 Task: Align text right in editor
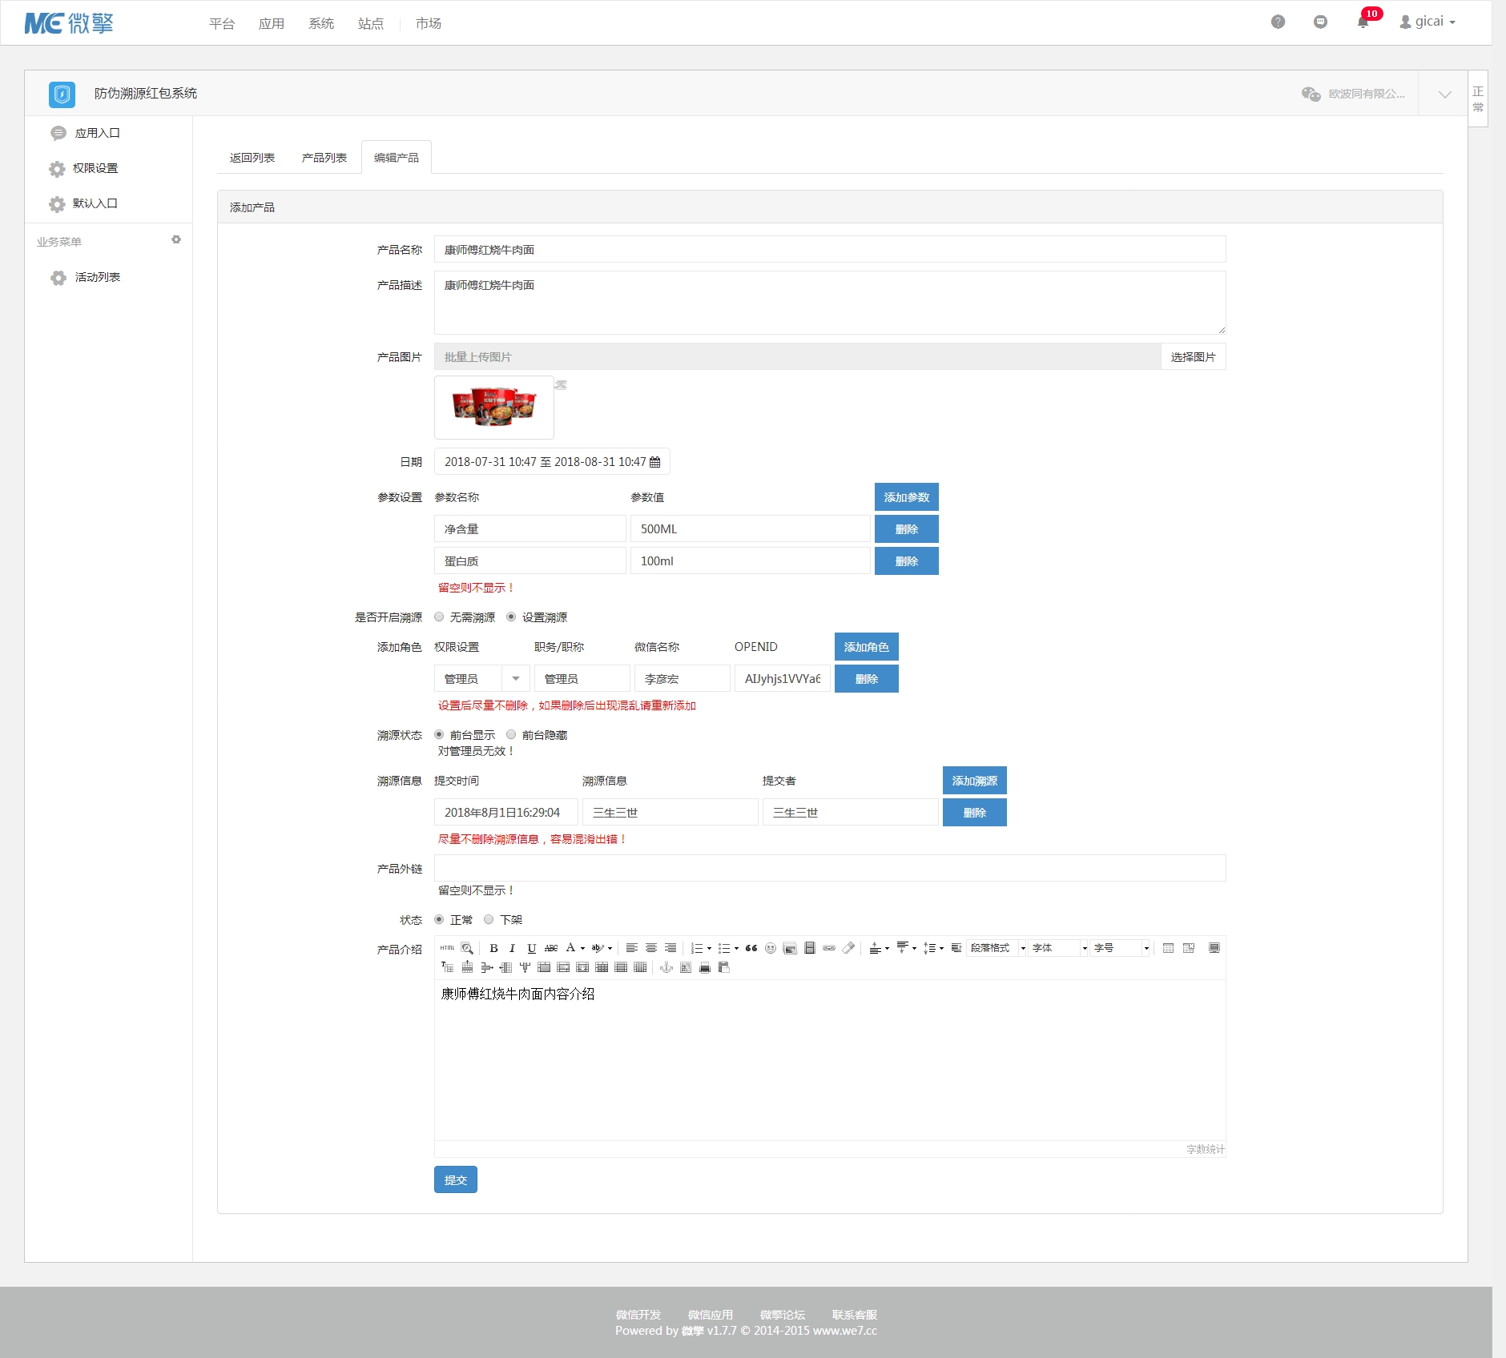pyautogui.click(x=670, y=948)
